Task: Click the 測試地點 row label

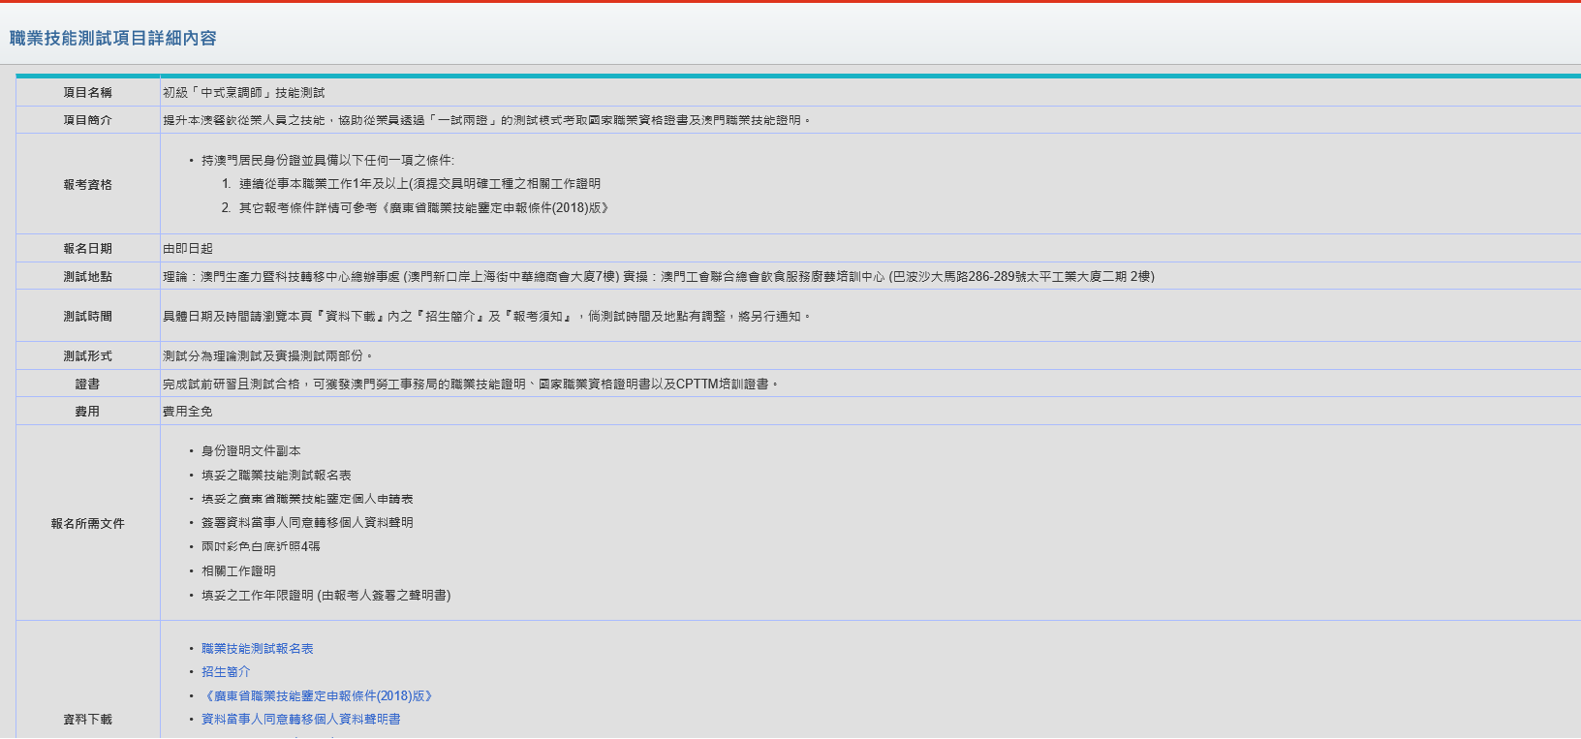Action: coord(87,277)
